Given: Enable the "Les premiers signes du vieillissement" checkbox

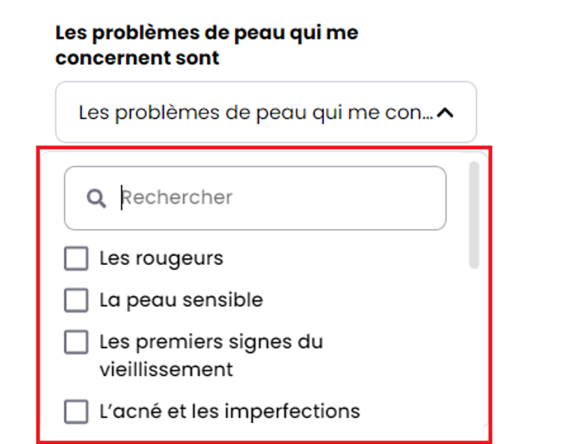Looking at the screenshot, I should click(76, 342).
